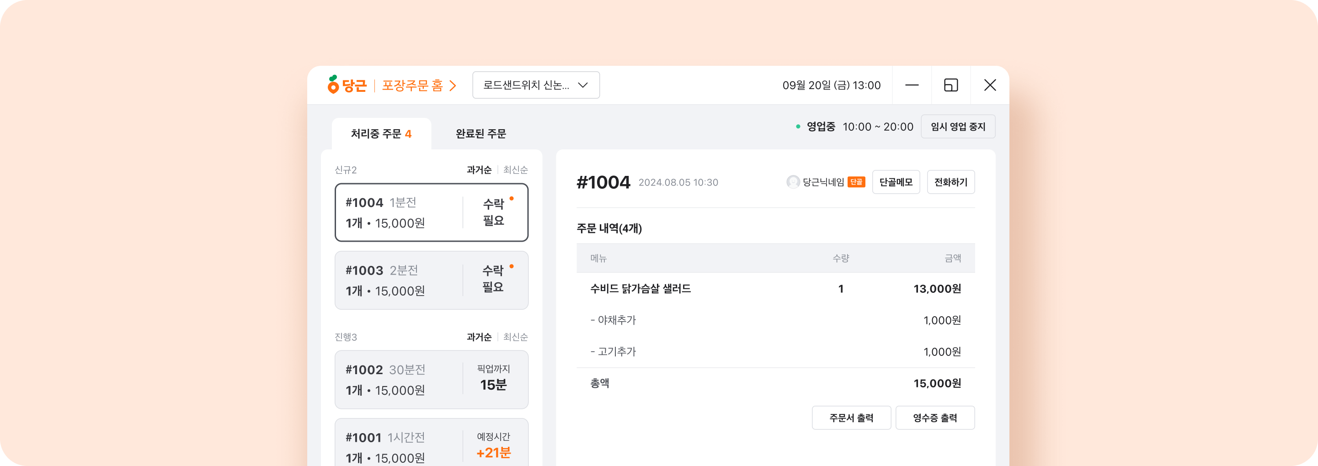Click the 전화하기 button
Image resolution: width=1318 pixels, height=466 pixels.
950,182
